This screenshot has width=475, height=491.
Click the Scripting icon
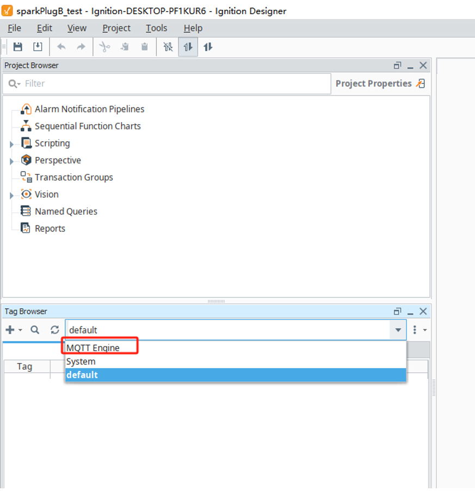tap(26, 143)
